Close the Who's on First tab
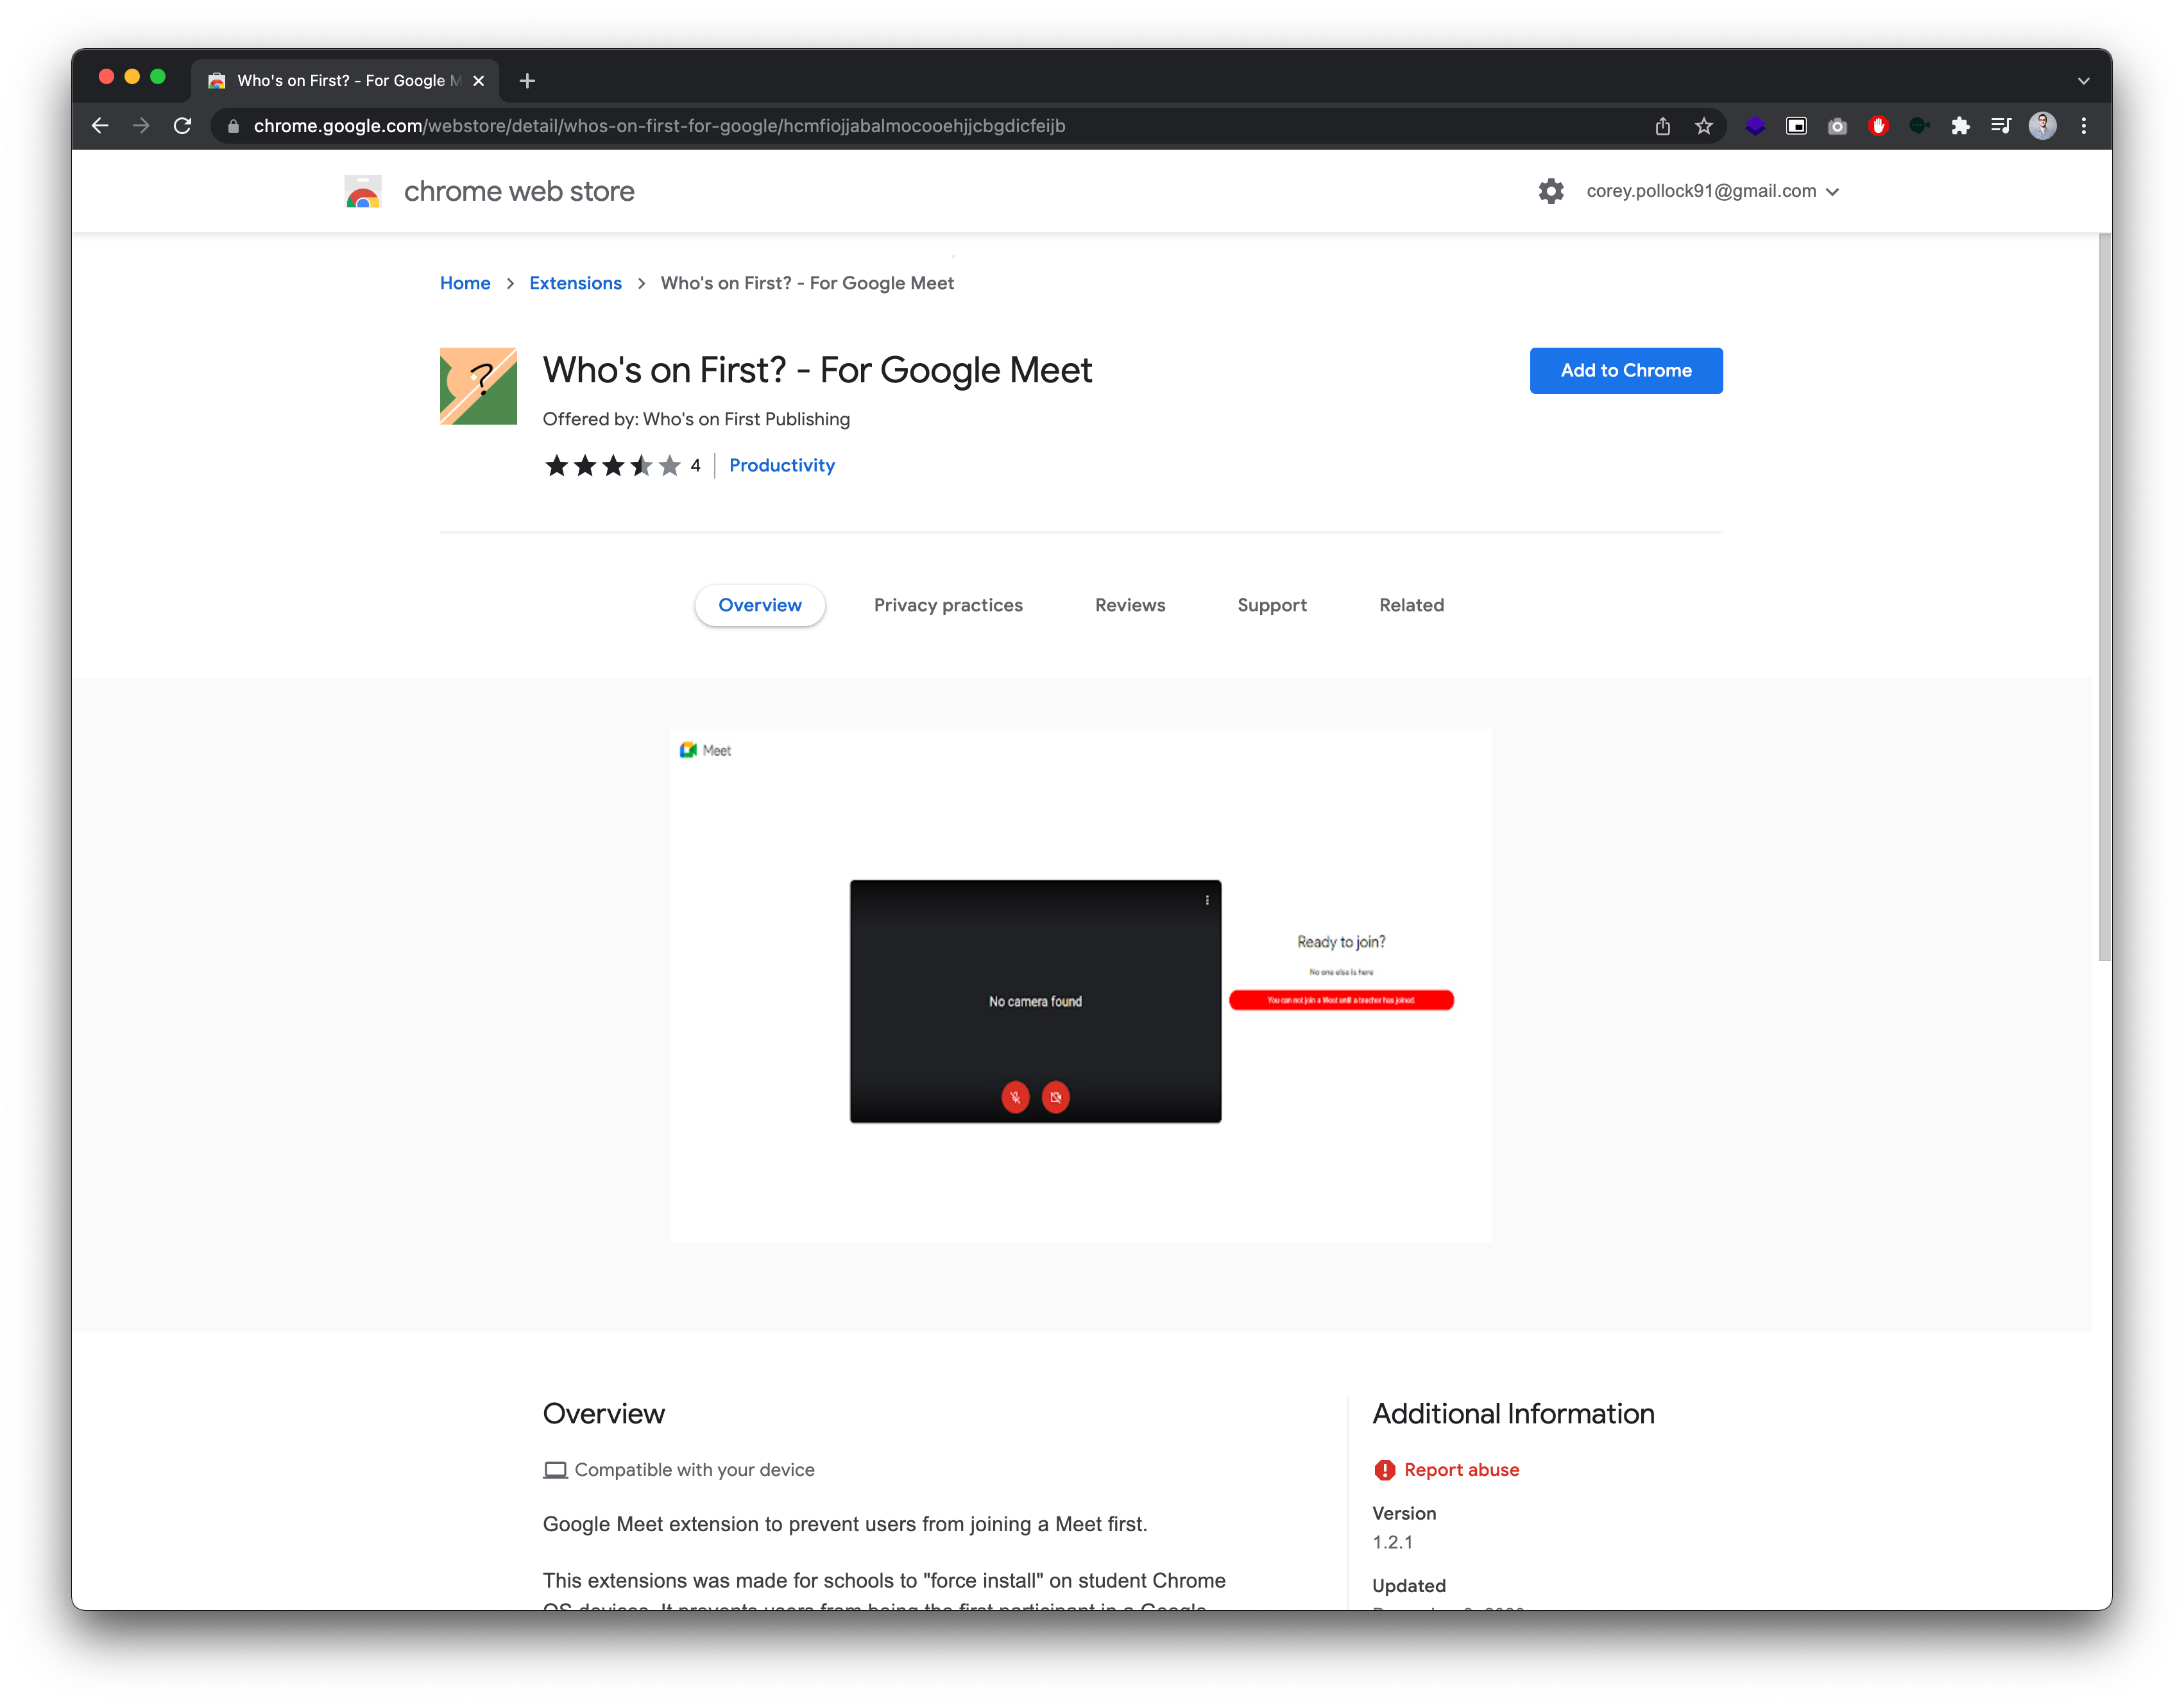 click(478, 81)
